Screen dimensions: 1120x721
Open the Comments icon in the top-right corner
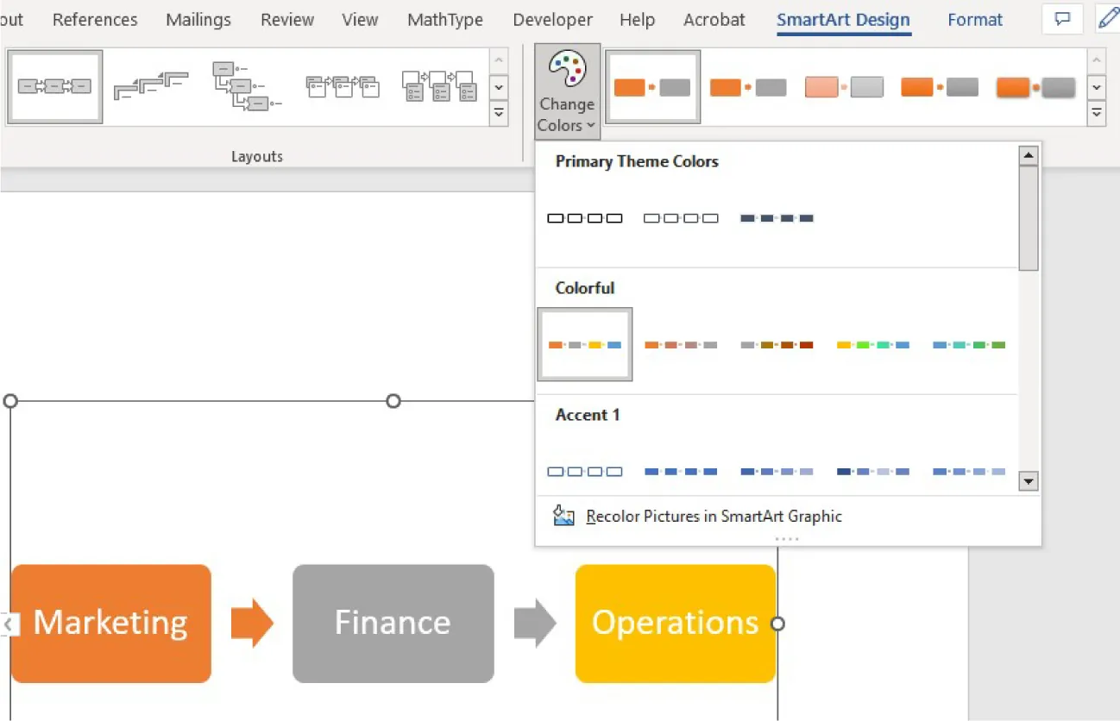[1062, 18]
